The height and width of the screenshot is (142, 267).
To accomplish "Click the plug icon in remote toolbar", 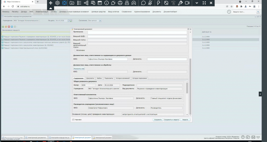I will [113, 3].
